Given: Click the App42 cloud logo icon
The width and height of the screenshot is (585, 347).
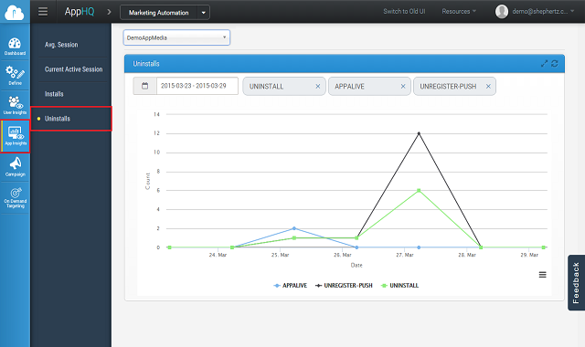Looking at the screenshot, I should pos(15,12).
